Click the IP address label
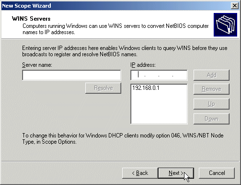241x185 pixels. click(x=143, y=65)
